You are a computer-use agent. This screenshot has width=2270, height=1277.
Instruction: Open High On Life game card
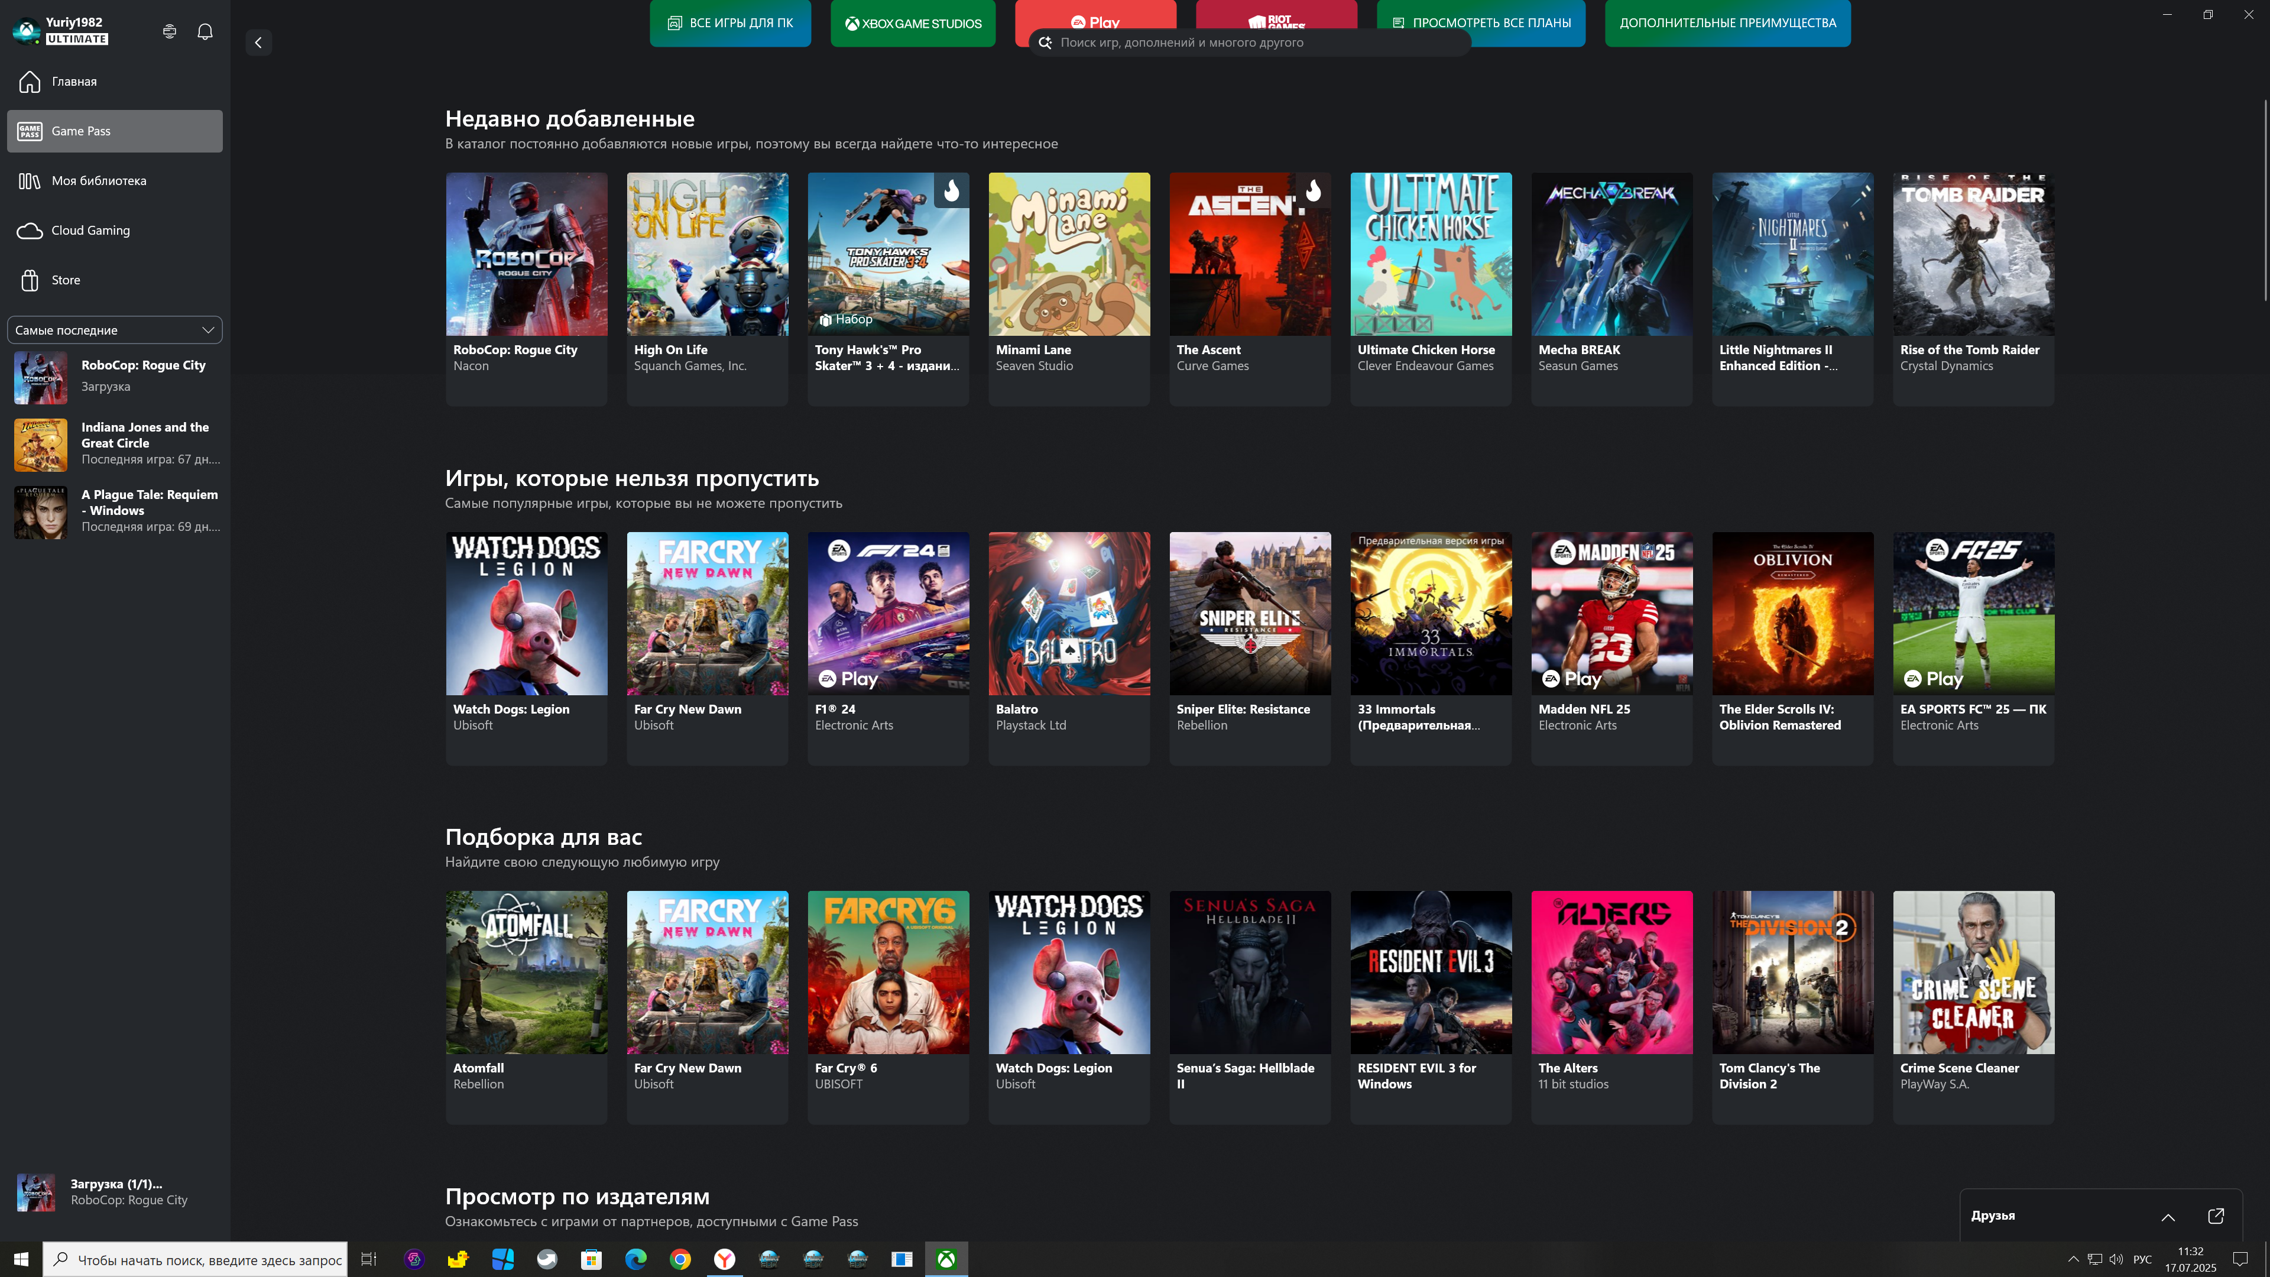[x=707, y=289]
